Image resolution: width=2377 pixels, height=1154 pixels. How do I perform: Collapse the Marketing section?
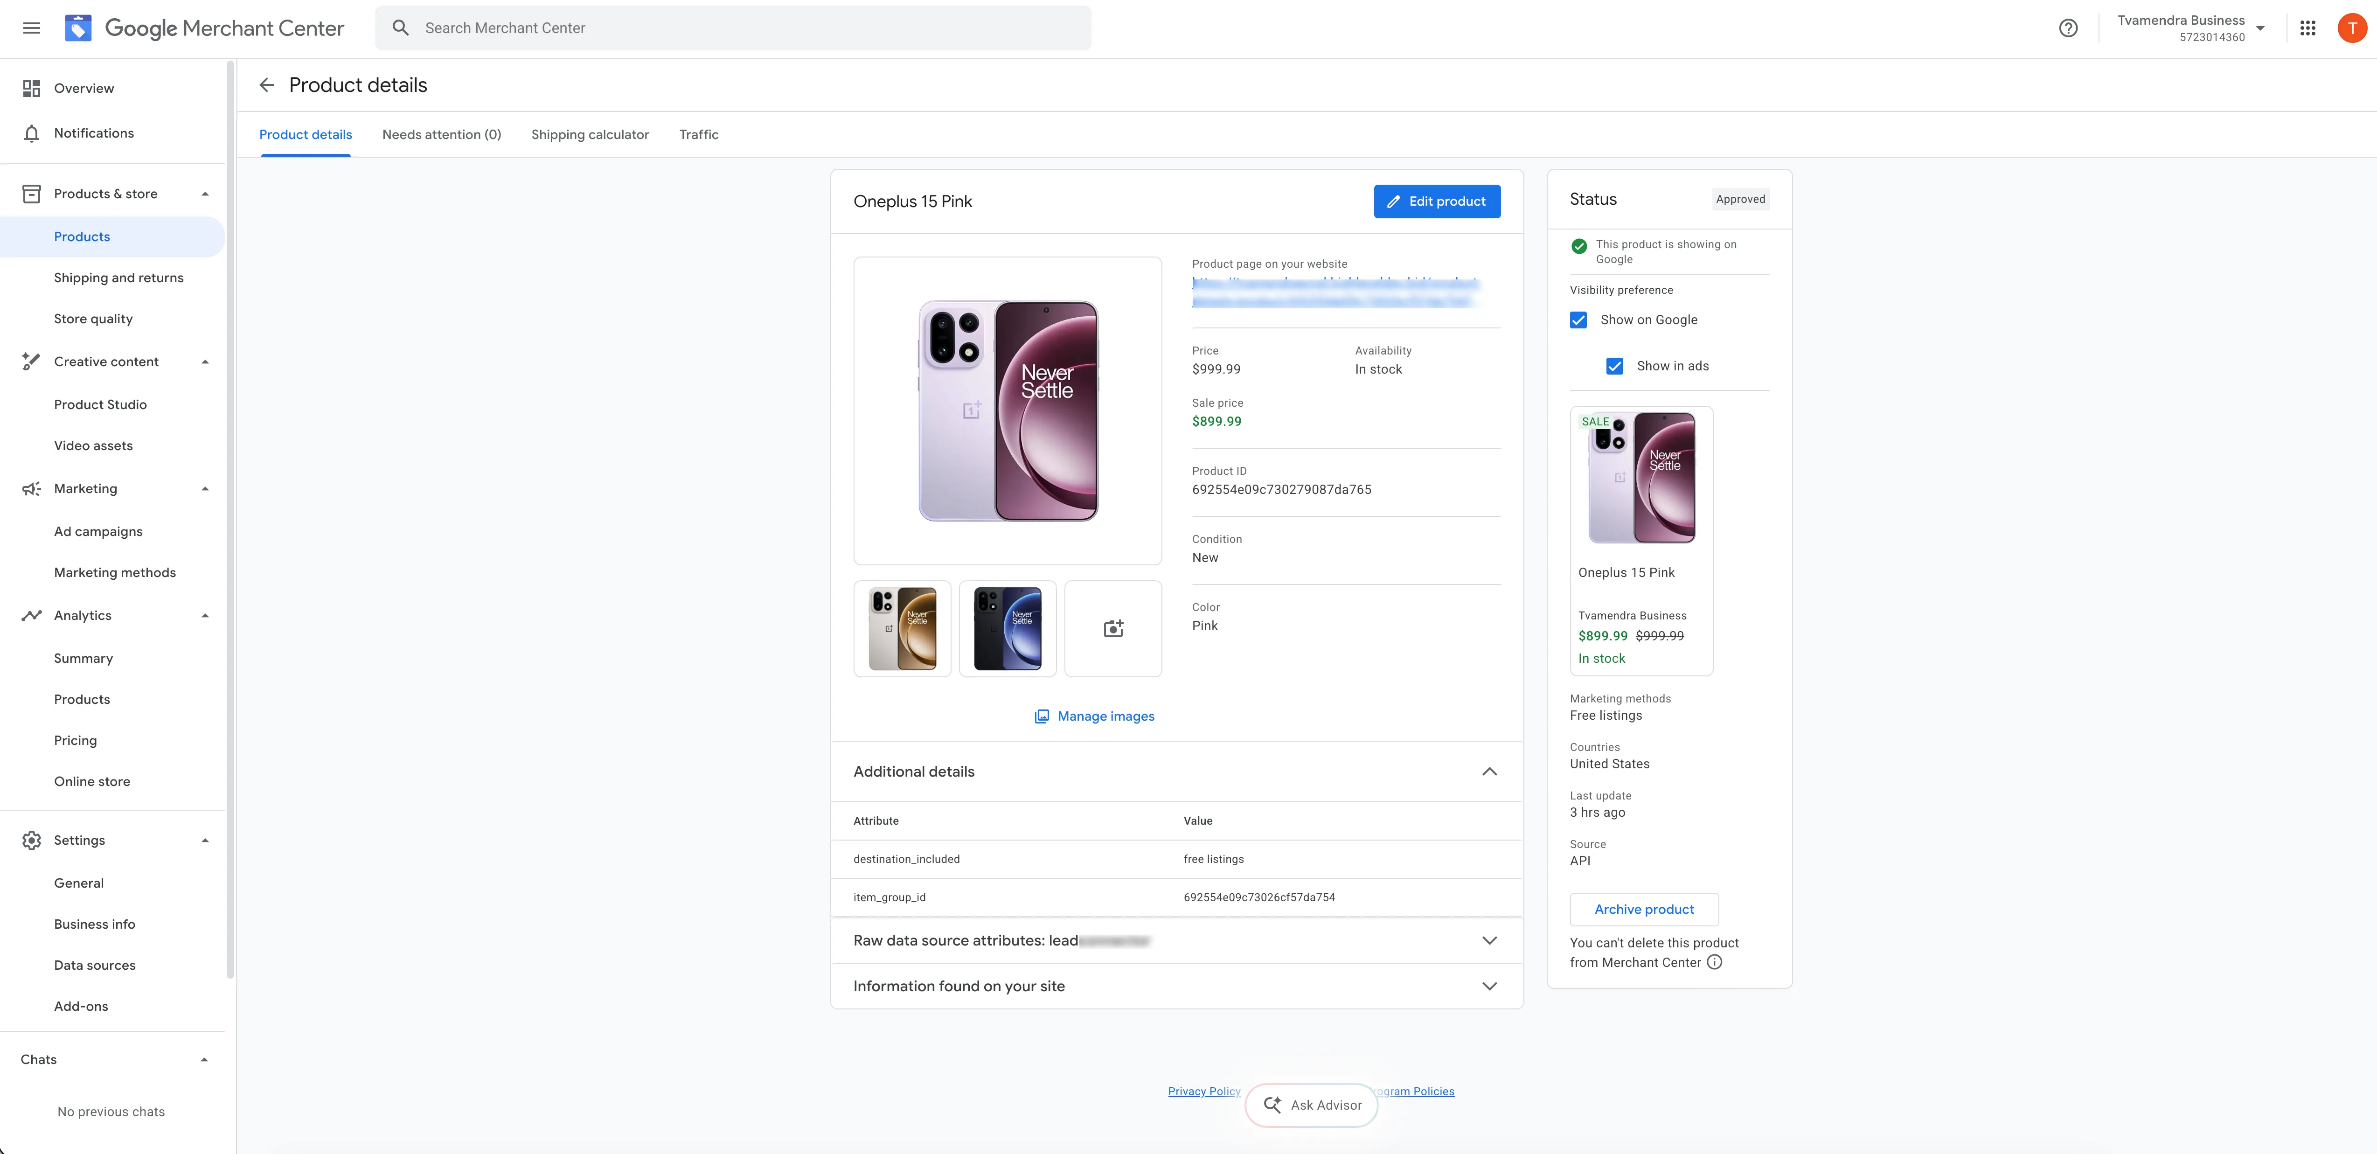[205, 489]
